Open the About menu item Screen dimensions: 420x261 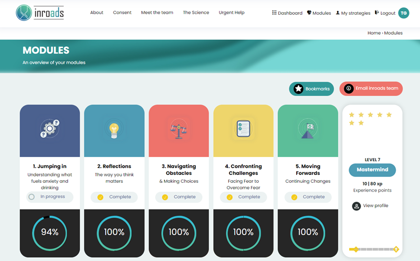97,13
